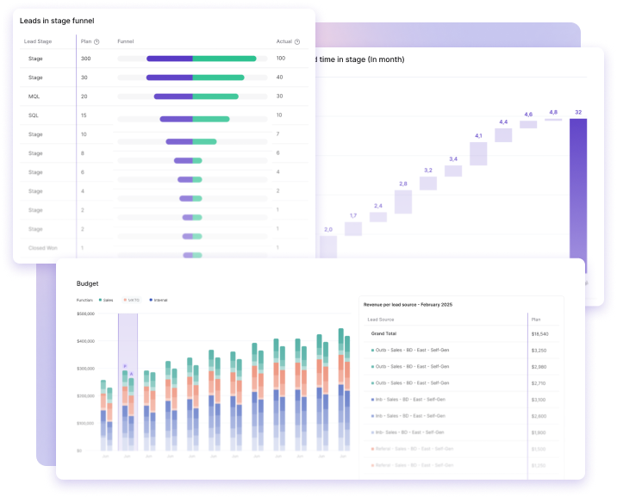This screenshot has width=617, height=497.
Task: Select the MQL row in the funnel table
Action: [x=34, y=96]
